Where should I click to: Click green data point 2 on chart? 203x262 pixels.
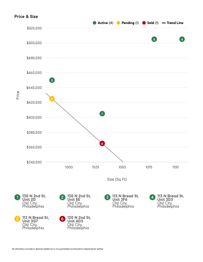(x=154, y=39)
